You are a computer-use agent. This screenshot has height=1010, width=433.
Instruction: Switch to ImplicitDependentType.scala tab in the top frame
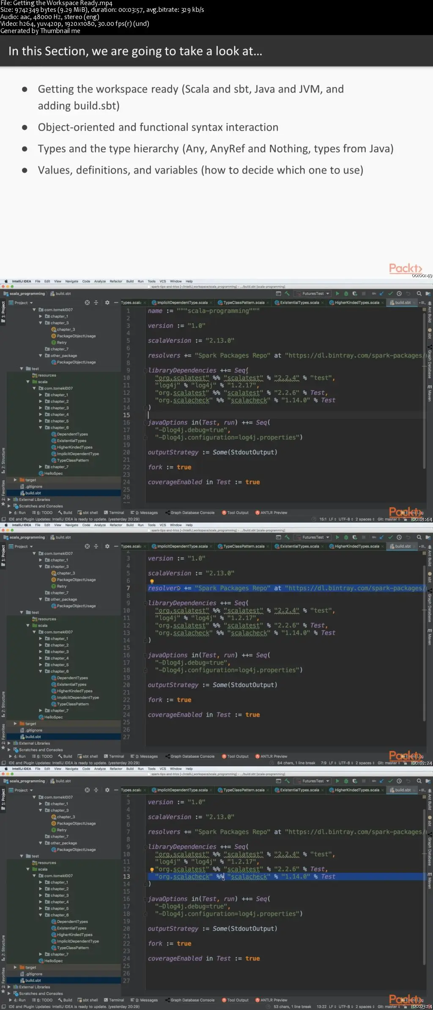pyautogui.click(x=182, y=303)
